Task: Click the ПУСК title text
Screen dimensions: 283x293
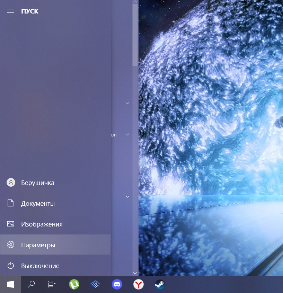Action: pos(30,11)
